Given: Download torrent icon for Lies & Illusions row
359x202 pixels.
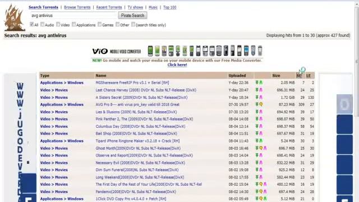Looking at the screenshot, I should [x=257, y=112].
